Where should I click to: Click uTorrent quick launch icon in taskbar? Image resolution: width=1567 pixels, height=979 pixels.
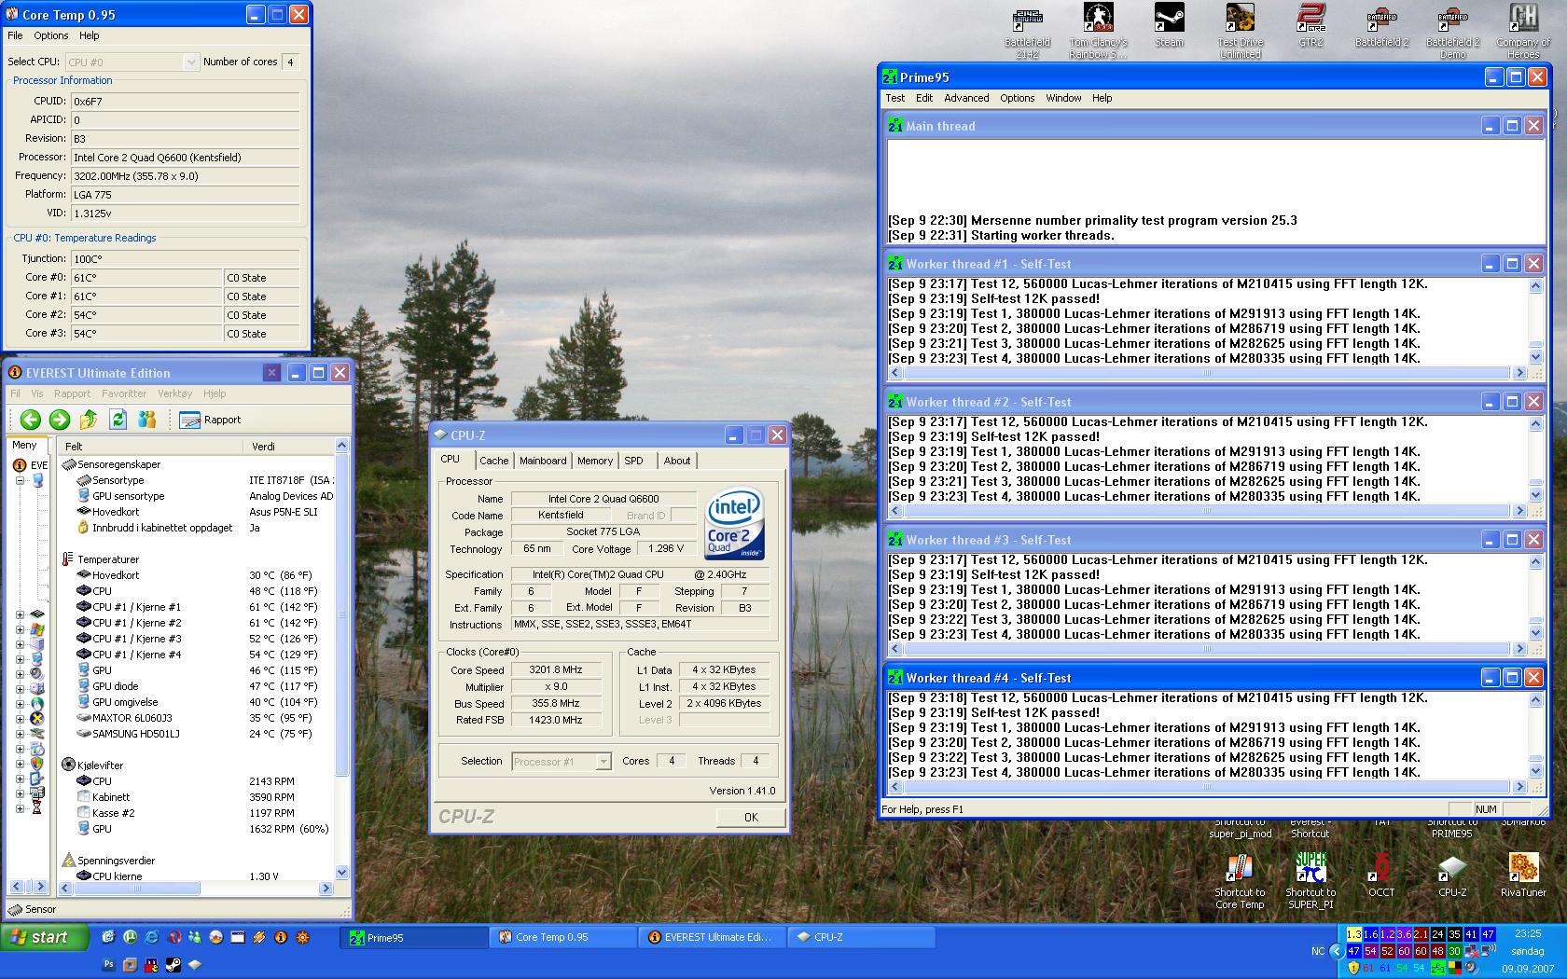(130, 937)
